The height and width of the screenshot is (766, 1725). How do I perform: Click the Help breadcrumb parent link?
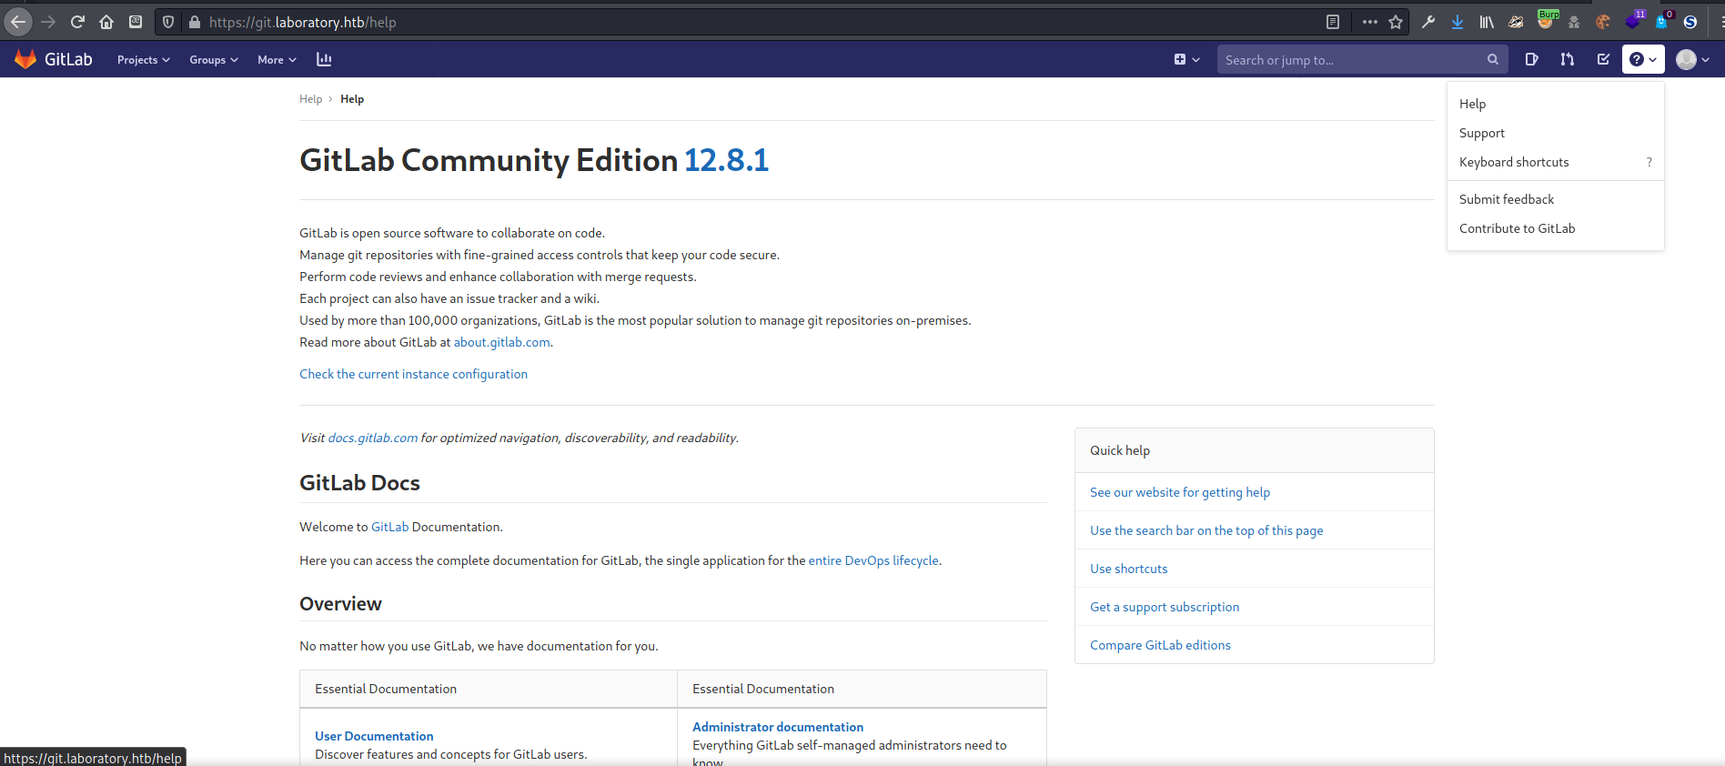pos(310,99)
